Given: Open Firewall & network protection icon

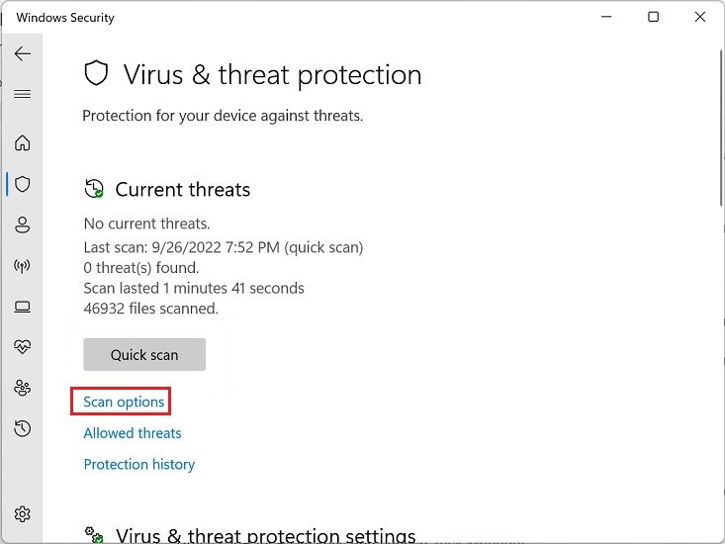Looking at the screenshot, I should click(x=23, y=266).
